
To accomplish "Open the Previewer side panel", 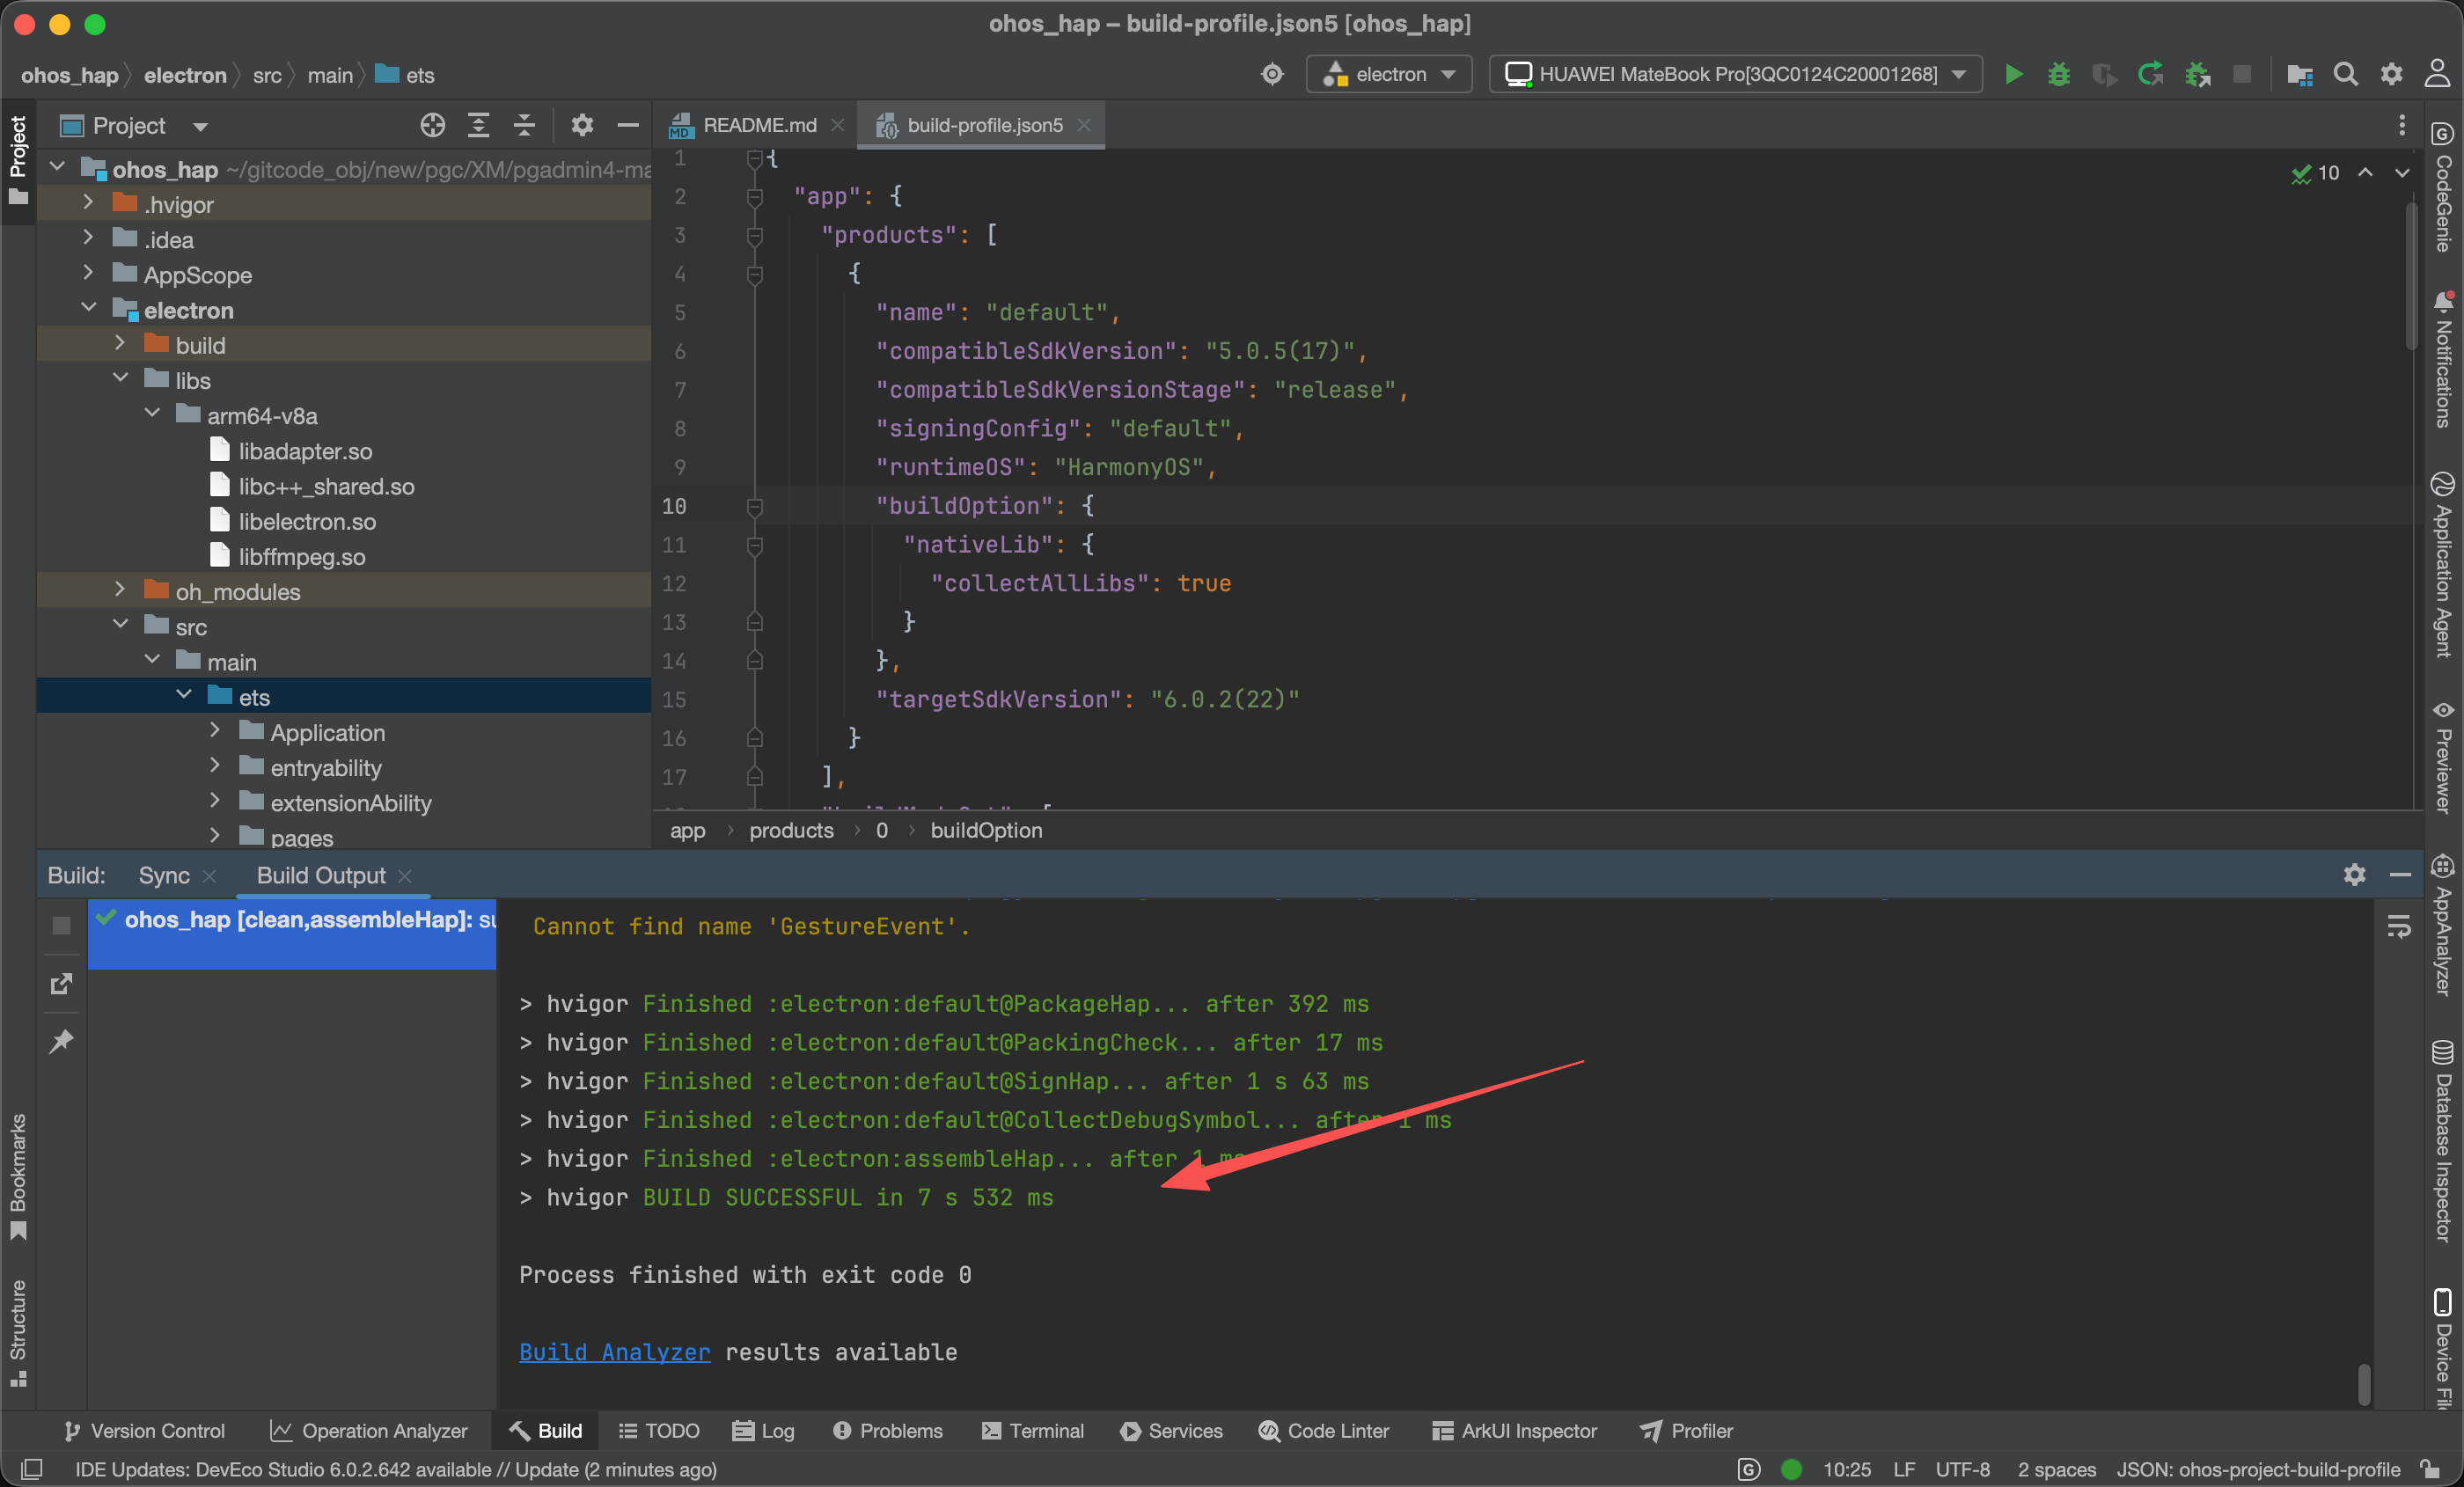I will coord(2442,757).
